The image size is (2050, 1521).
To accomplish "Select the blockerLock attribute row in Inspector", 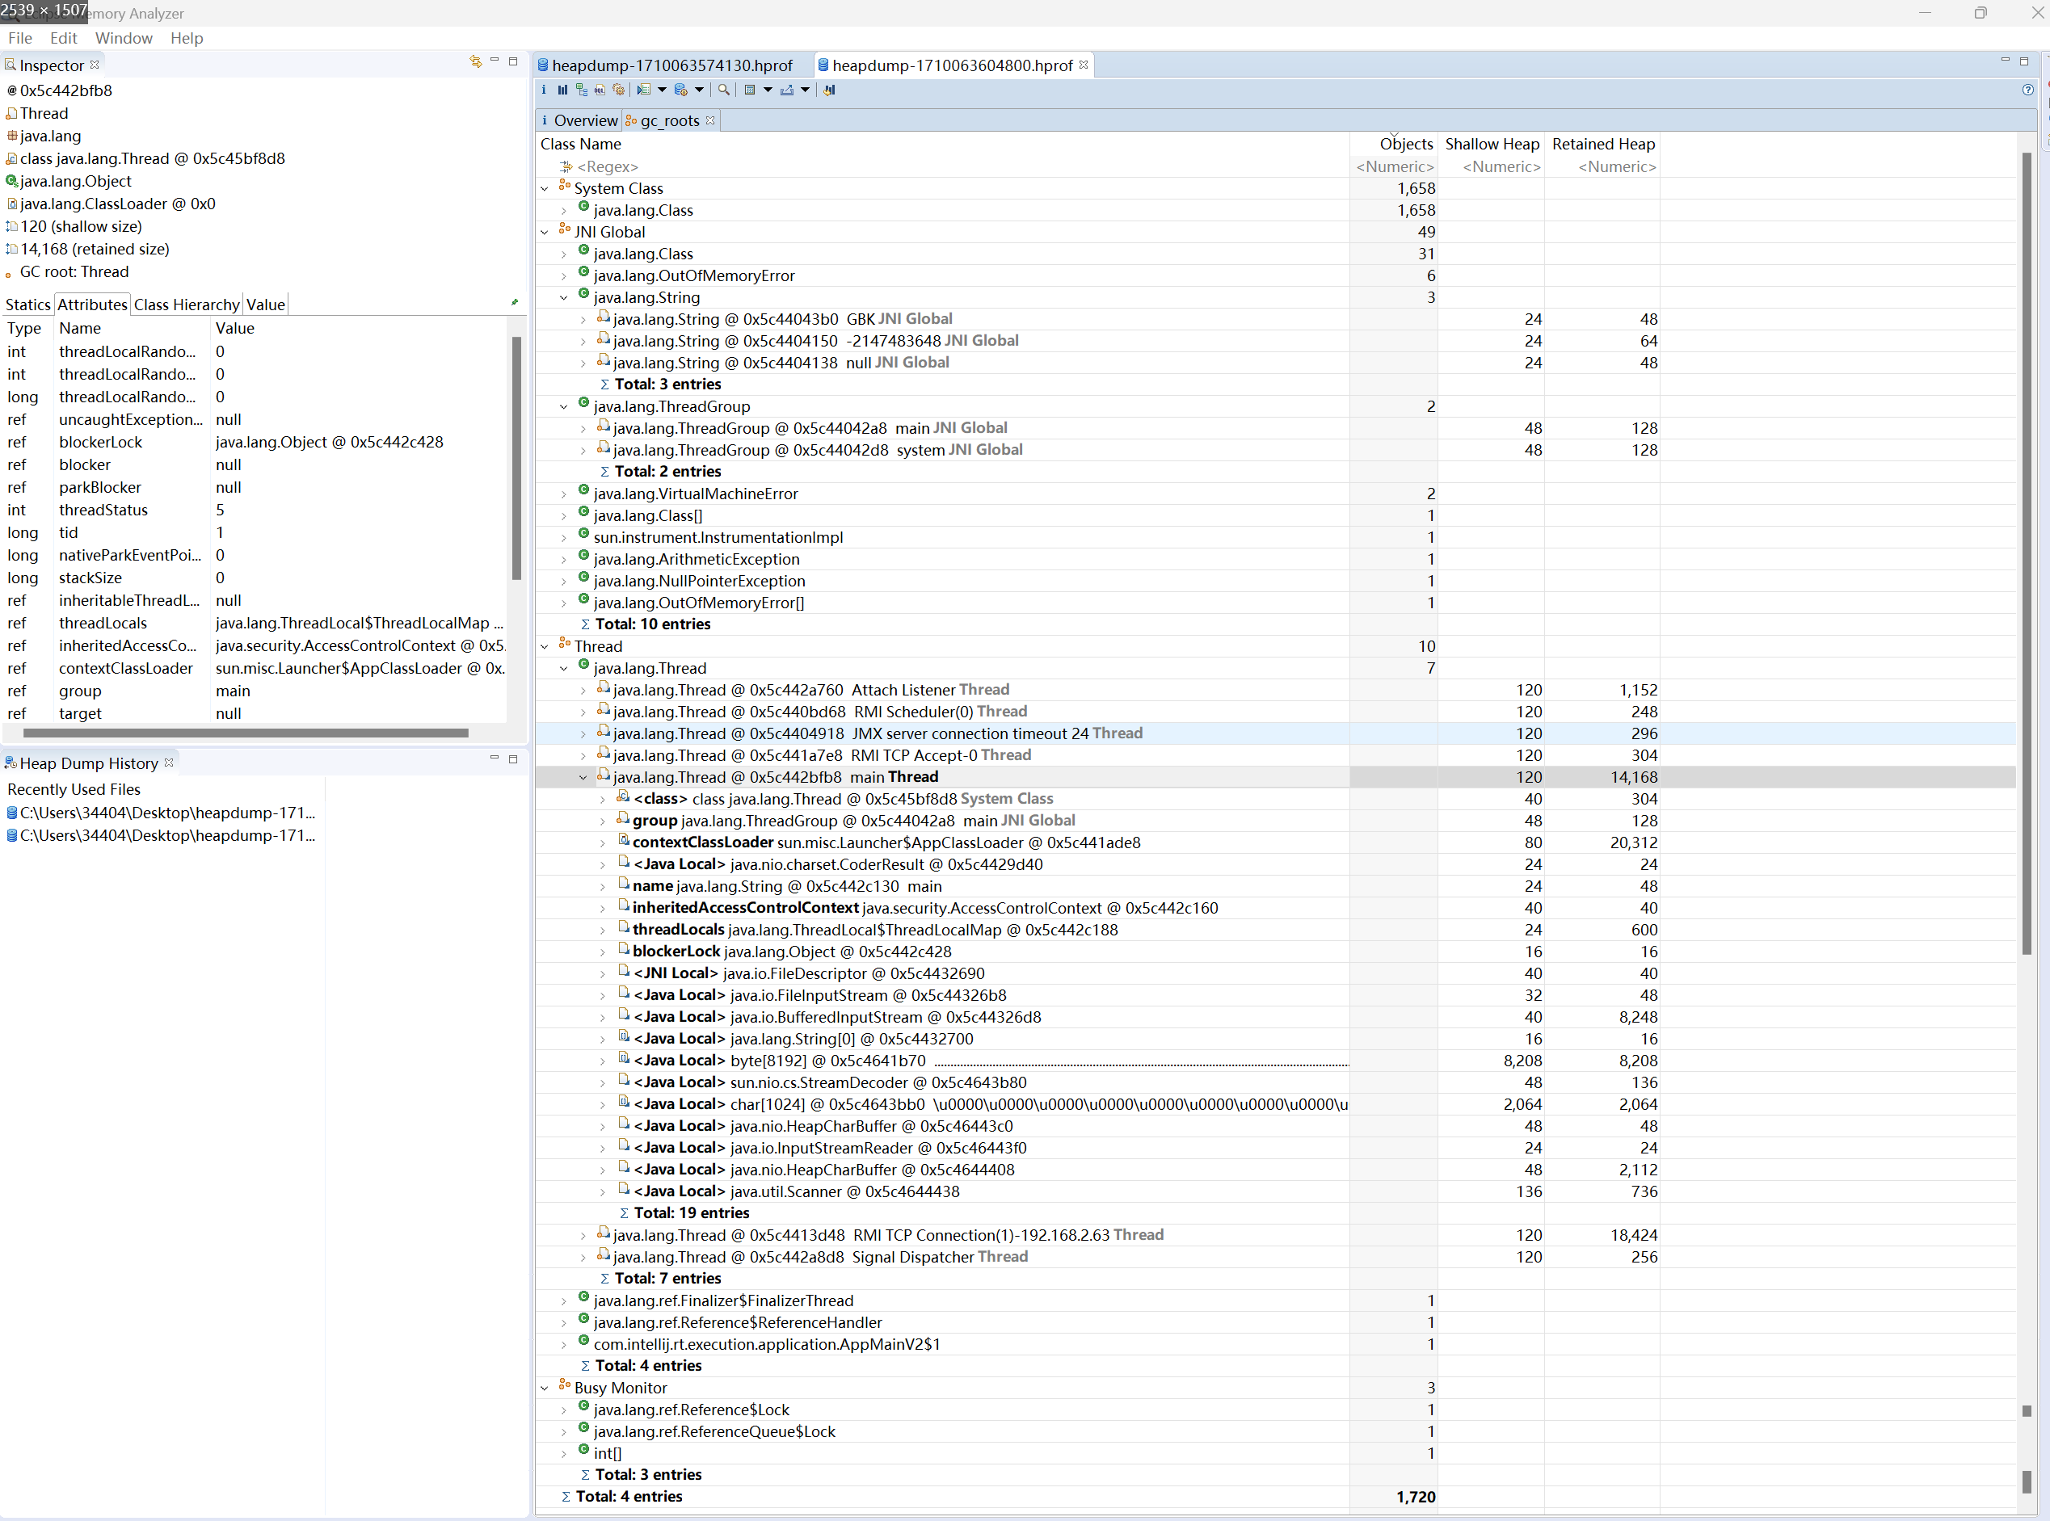I will click(x=255, y=442).
